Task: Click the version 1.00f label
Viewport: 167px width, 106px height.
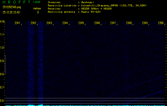Action: pyautogui.click(x=37, y=2)
